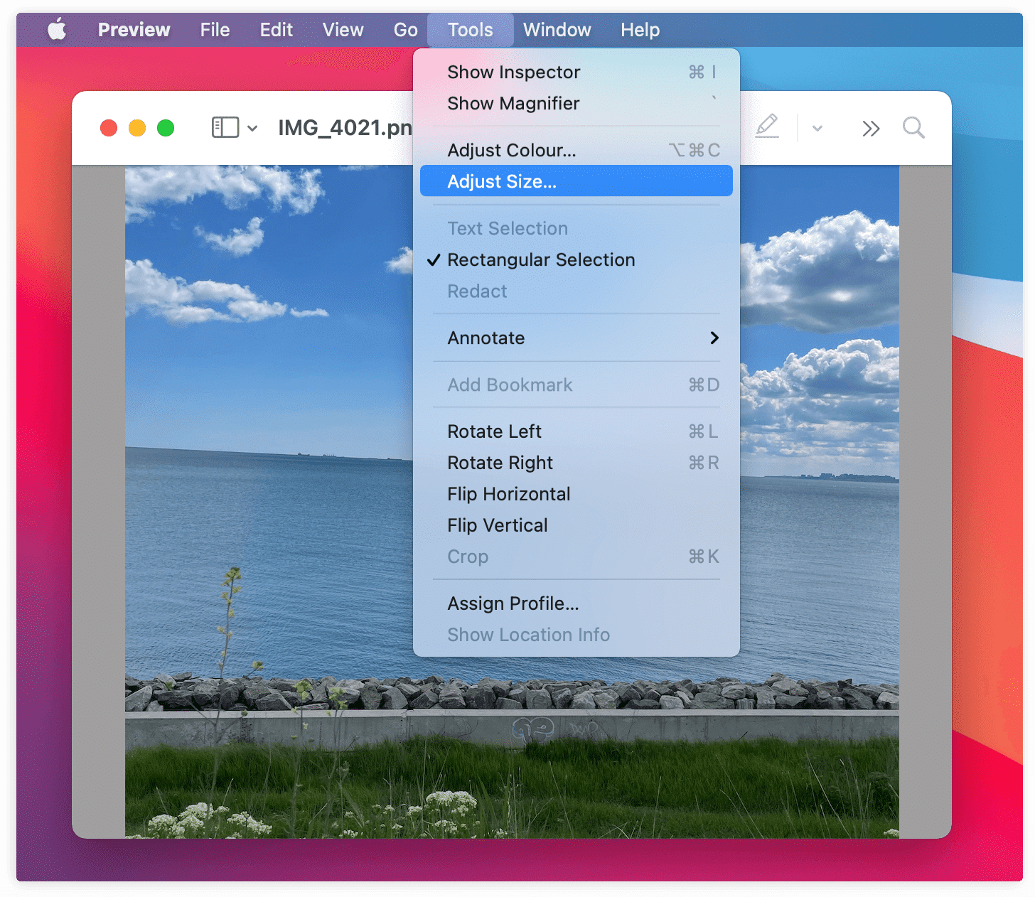
Task: Open search using the magnifier icon
Action: click(x=913, y=128)
